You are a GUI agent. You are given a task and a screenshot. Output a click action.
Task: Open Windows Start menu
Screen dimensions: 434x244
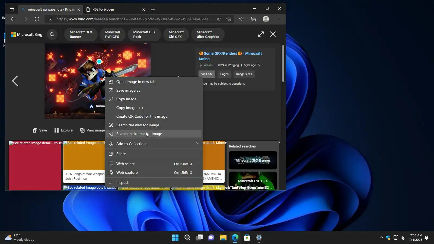pyautogui.click(x=175, y=238)
